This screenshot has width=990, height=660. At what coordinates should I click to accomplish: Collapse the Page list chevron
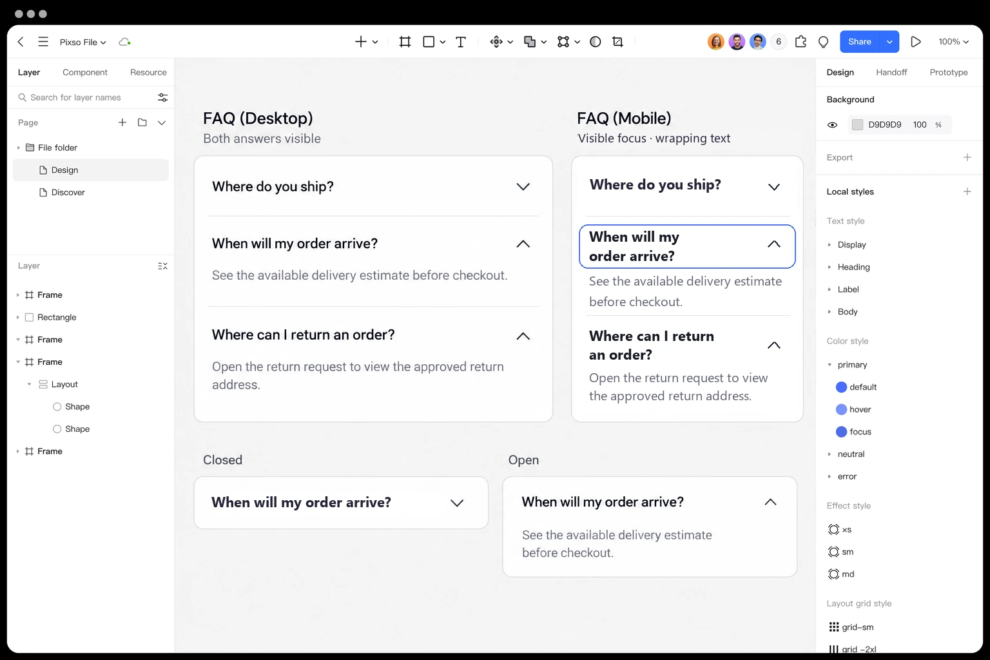coord(162,122)
